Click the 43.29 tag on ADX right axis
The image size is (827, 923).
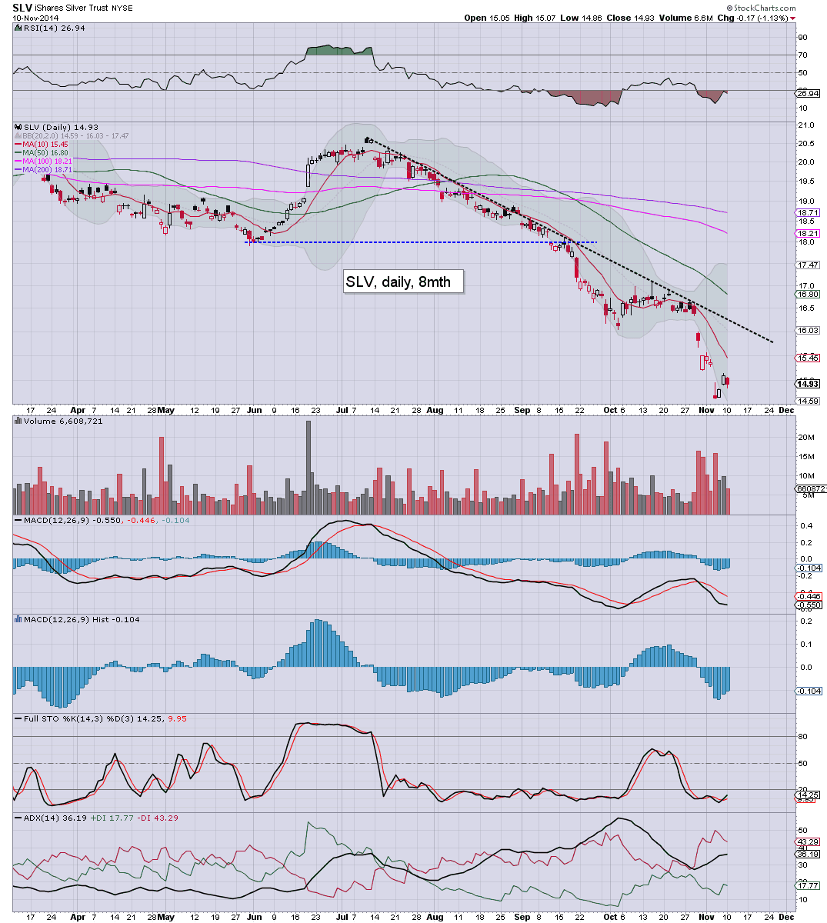pyautogui.click(x=808, y=841)
